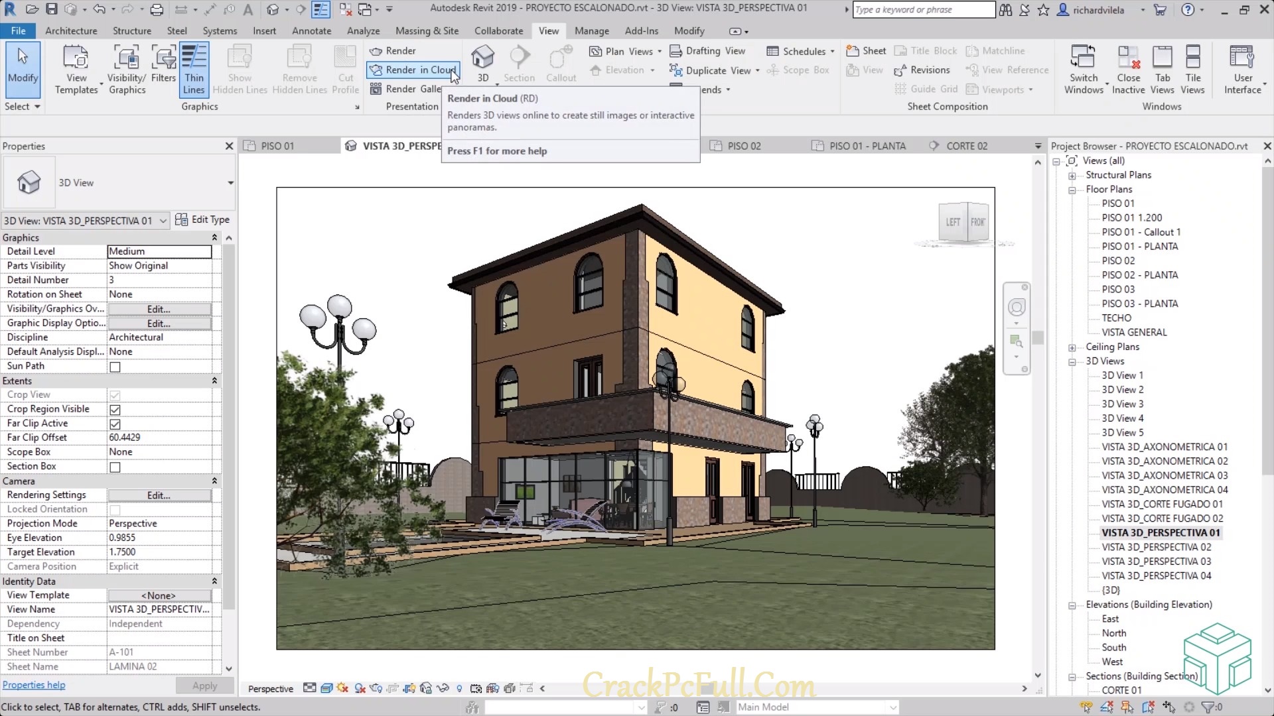Click the Projection Mode Perspective dropdown

click(157, 523)
